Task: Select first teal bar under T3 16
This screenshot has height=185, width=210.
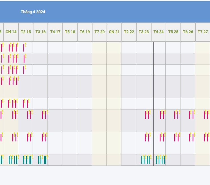Action: point(39,160)
